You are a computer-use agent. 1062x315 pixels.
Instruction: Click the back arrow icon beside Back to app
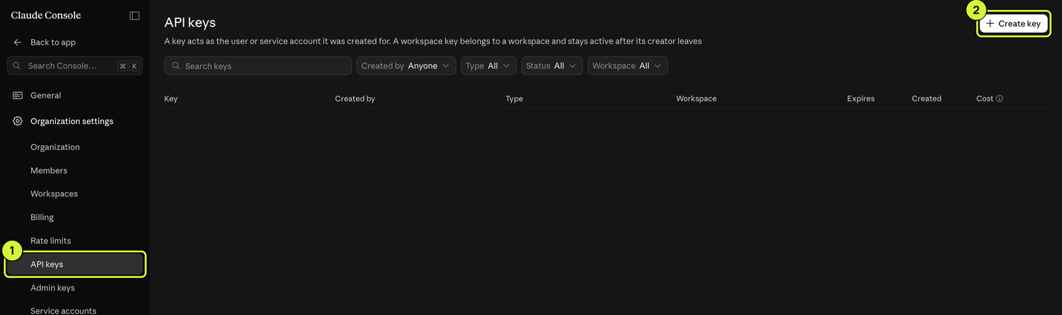18,42
